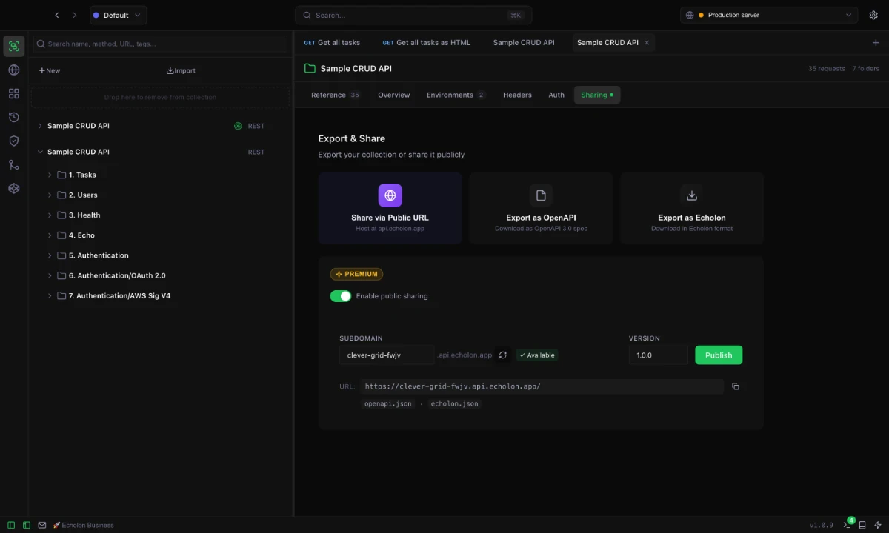Open the Default workspace dropdown
Viewport: 889px width, 533px height.
point(119,15)
